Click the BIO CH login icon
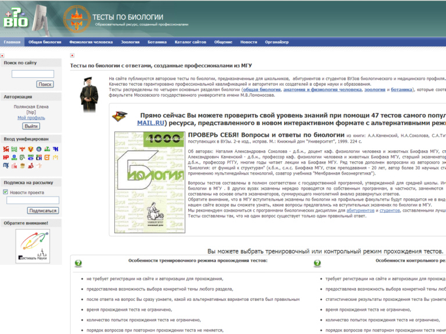The height and width of the screenshot is (334, 446). click(x=39, y=157)
